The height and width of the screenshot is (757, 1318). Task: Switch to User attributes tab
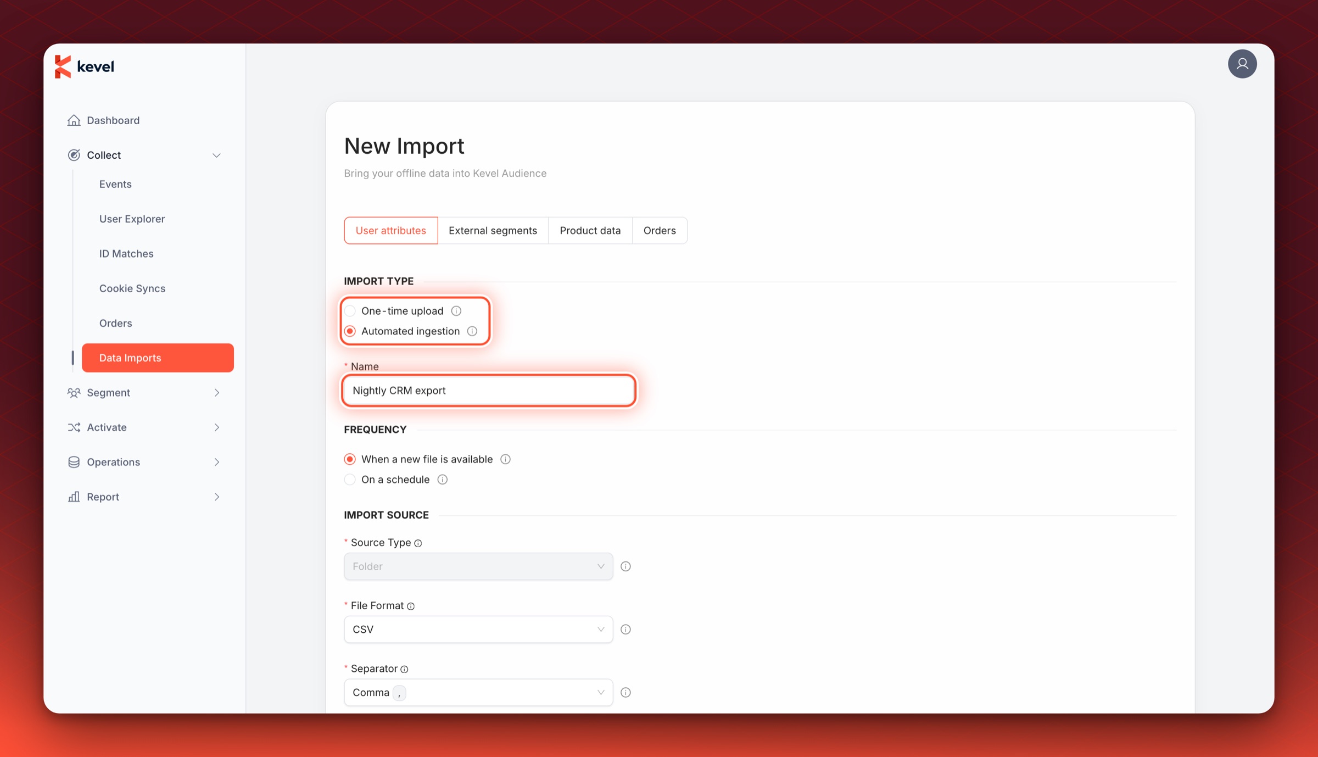coord(390,231)
